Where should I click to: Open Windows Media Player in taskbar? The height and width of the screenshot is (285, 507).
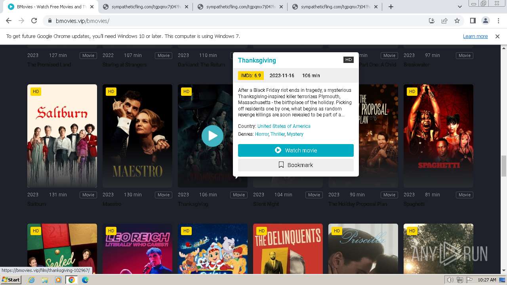click(58, 280)
